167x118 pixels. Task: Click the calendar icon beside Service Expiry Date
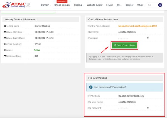[x=5, y=38]
